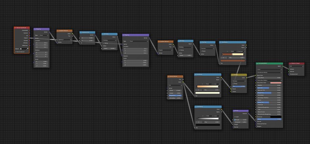Collapse the Combine XYZ node

(81, 32)
